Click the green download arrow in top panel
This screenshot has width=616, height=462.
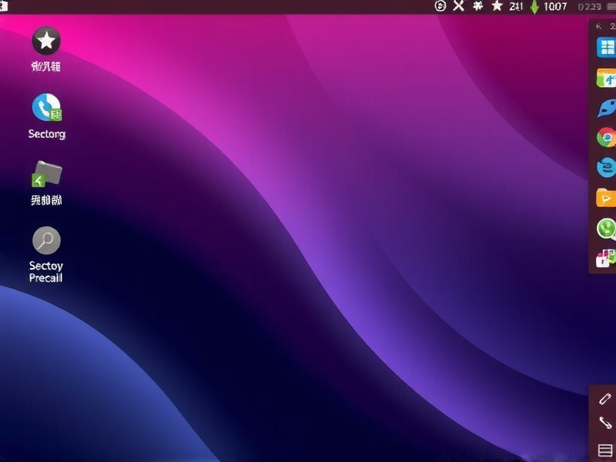[x=533, y=7]
